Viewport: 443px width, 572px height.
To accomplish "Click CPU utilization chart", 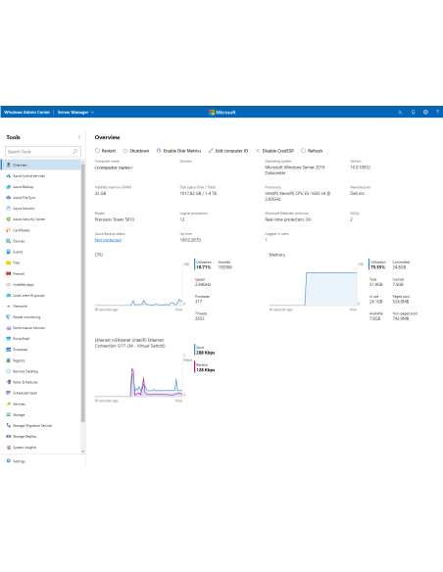I will tap(138, 283).
